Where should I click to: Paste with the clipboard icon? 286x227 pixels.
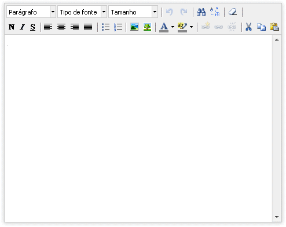click(x=274, y=27)
